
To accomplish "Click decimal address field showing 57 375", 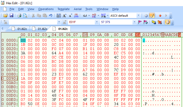I will pyautogui.click(x=116, y=22).
